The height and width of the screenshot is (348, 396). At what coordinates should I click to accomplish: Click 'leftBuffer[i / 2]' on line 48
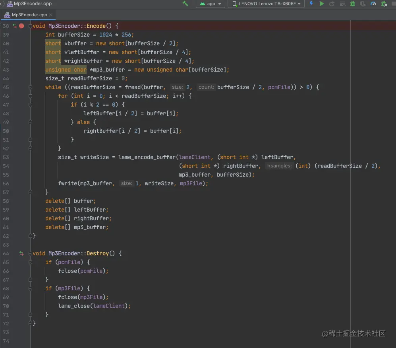coord(110,114)
